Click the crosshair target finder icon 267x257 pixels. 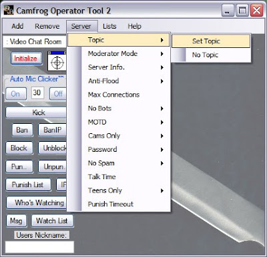coord(57,61)
